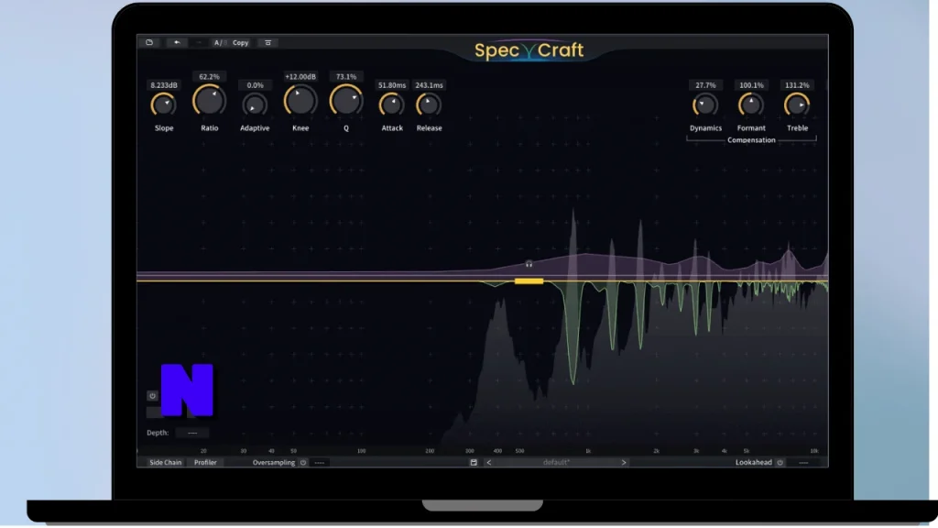938x528 pixels.
Task: Click the yellow threshold band handle
Action: [x=529, y=280]
